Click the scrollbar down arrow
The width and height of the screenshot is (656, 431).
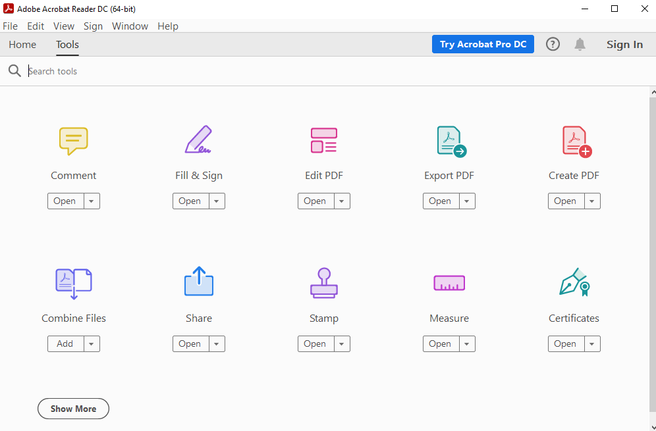tap(653, 426)
